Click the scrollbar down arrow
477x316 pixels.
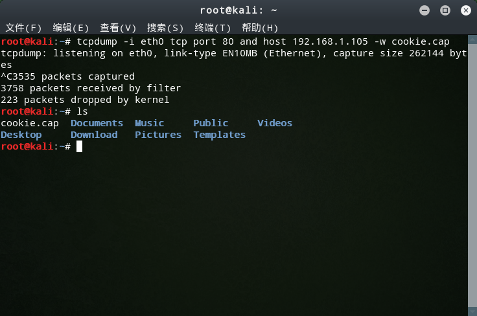(x=472, y=311)
